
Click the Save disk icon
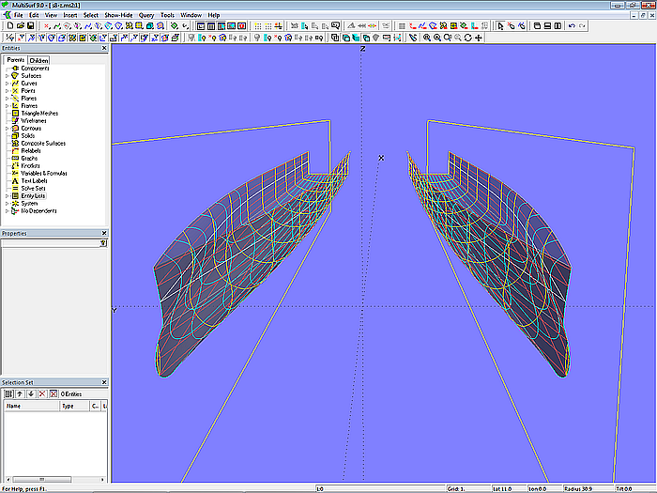pyautogui.click(x=28, y=26)
